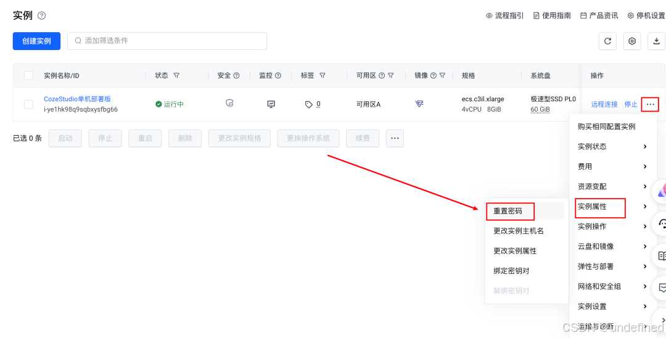
Task: Click 60 GiB system disk value
Action: pyautogui.click(x=540, y=110)
